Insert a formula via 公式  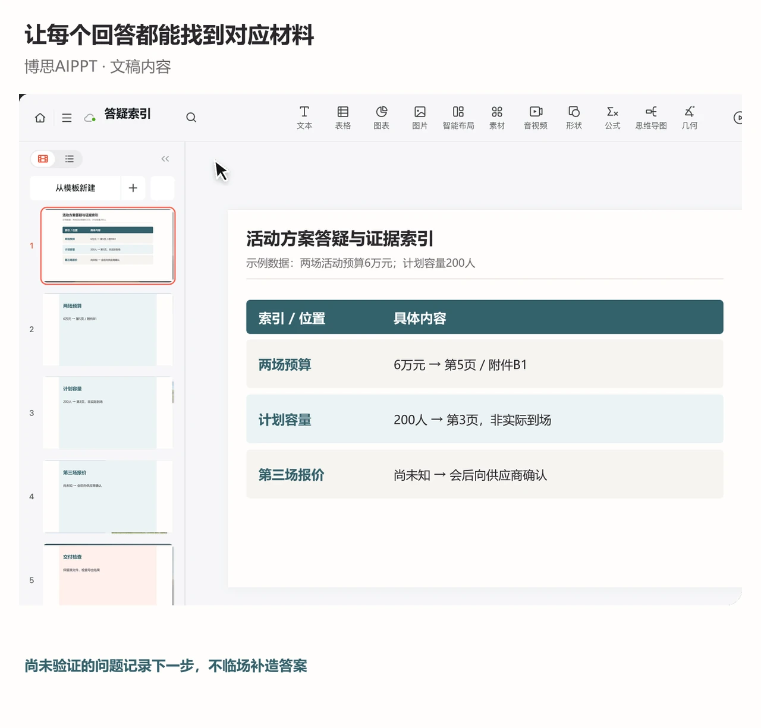pos(612,118)
